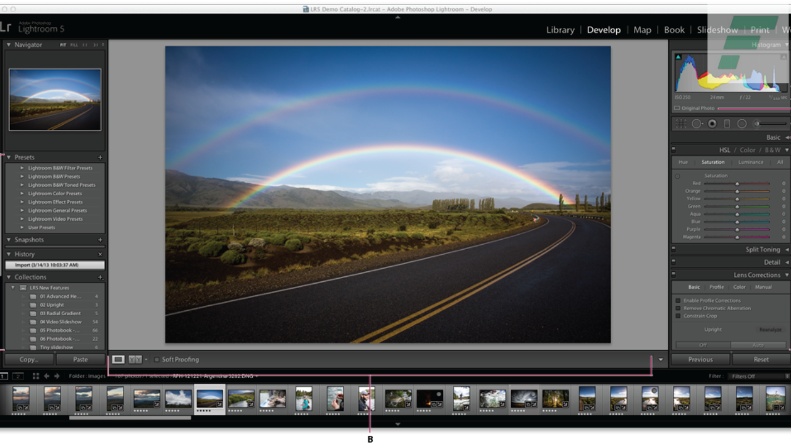Set Navigator zoom to FILL

point(74,45)
